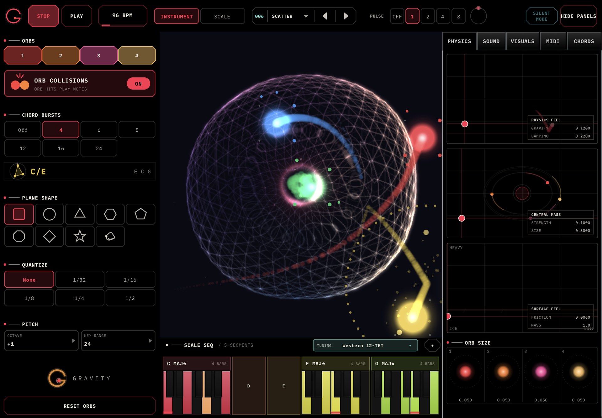The image size is (602, 418).
Task: Set Quantize to 1/16
Action: (x=130, y=280)
